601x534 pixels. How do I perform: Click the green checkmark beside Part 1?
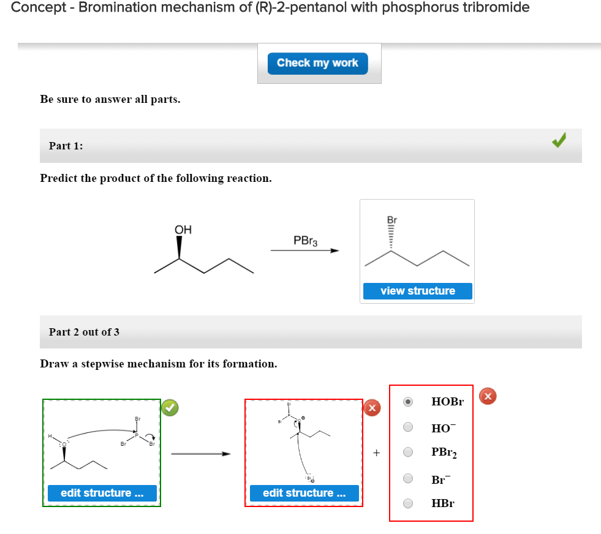[x=558, y=141]
